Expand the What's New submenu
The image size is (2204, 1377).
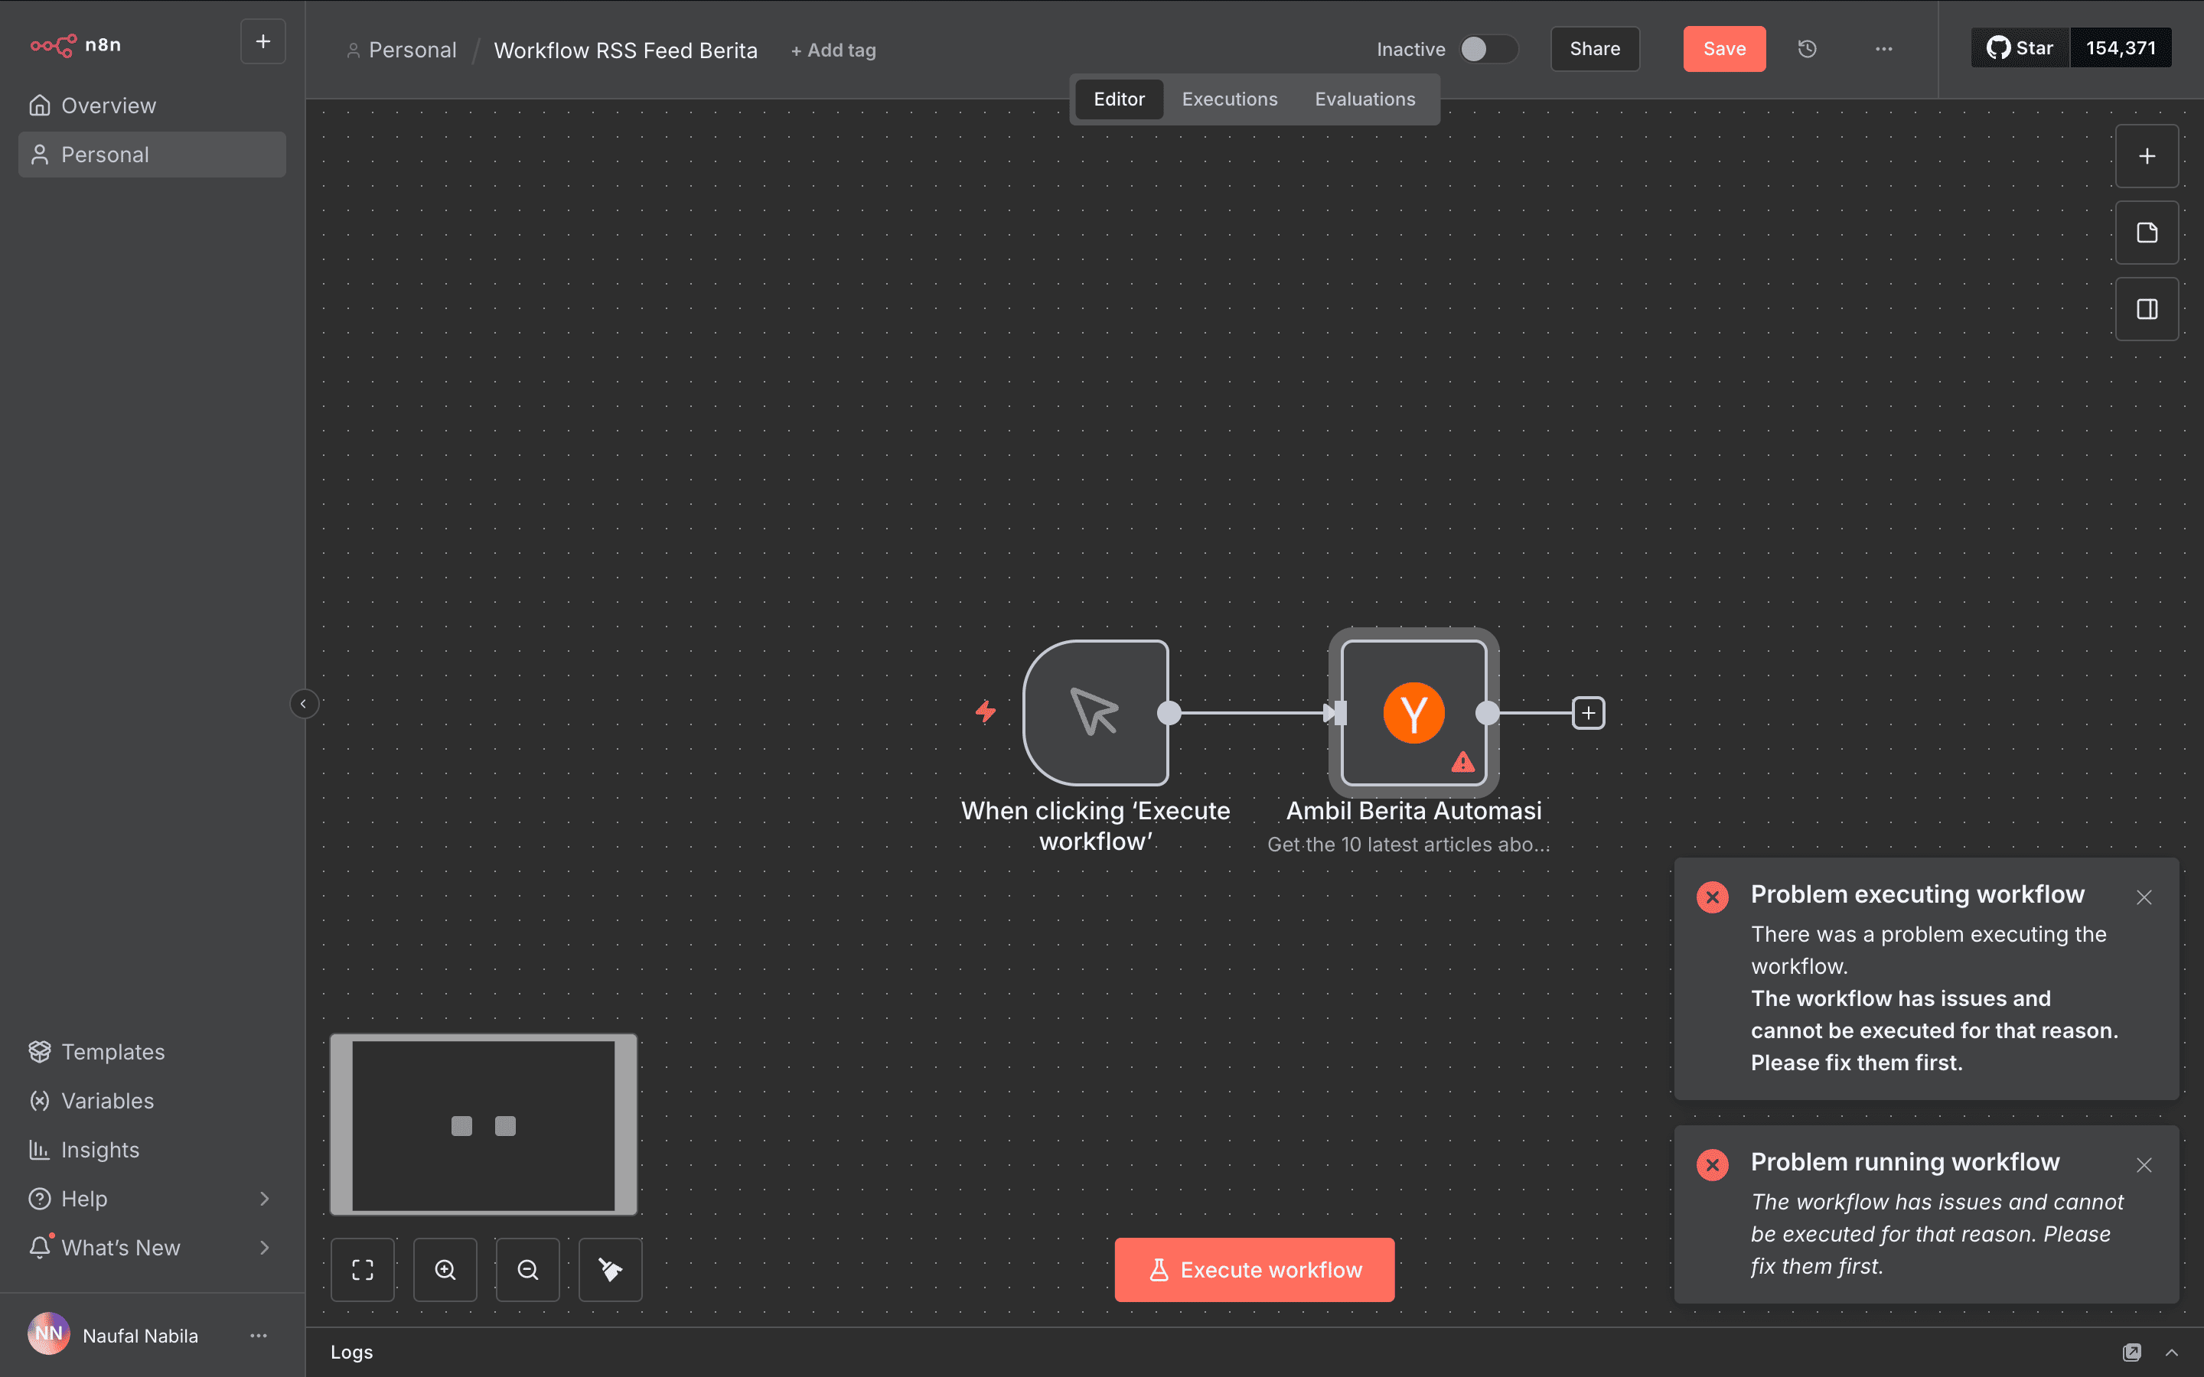pos(152,1248)
